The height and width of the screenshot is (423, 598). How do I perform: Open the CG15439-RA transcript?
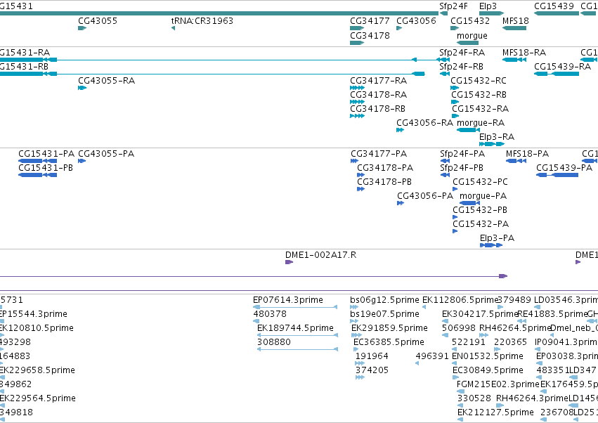(x=557, y=74)
